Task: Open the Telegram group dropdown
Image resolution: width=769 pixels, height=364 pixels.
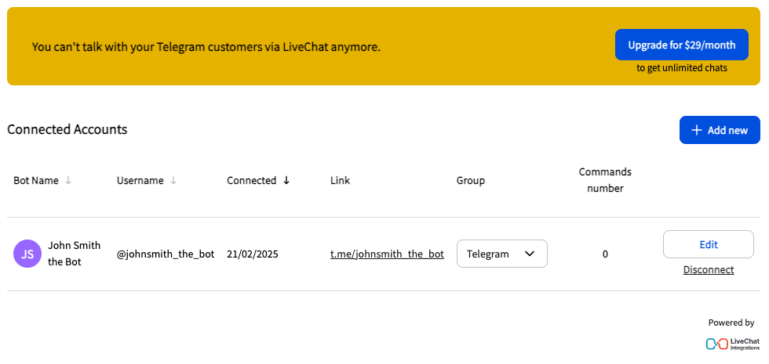Action: tap(501, 254)
